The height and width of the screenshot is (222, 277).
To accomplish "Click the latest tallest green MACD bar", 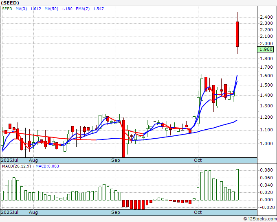I will [x=237, y=185].
